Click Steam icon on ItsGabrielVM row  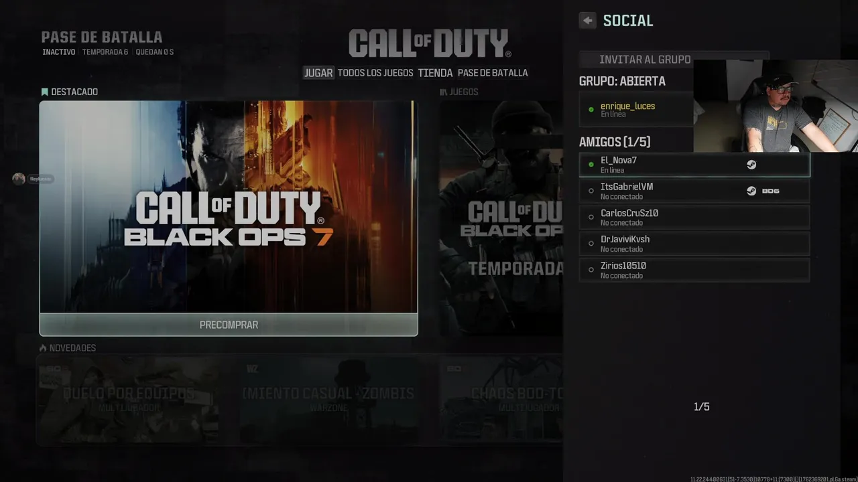point(751,191)
